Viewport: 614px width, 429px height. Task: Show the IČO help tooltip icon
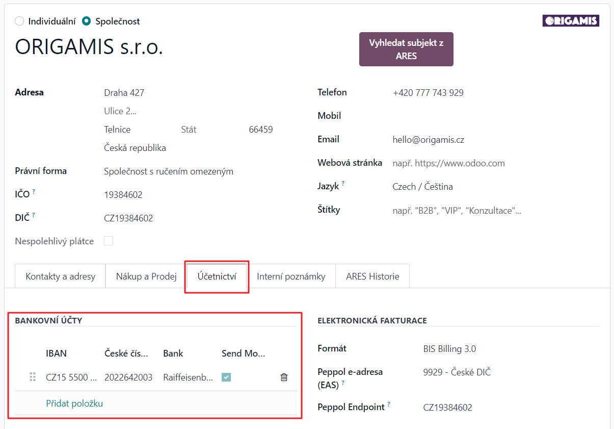[x=34, y=192]
